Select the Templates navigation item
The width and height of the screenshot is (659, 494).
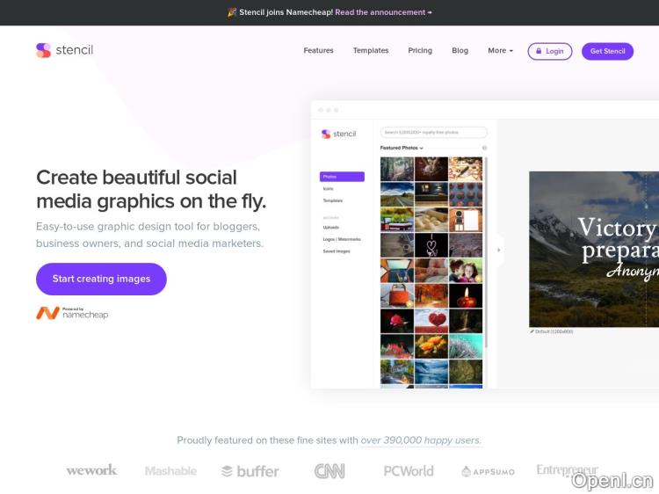click(x=371, y=51)
